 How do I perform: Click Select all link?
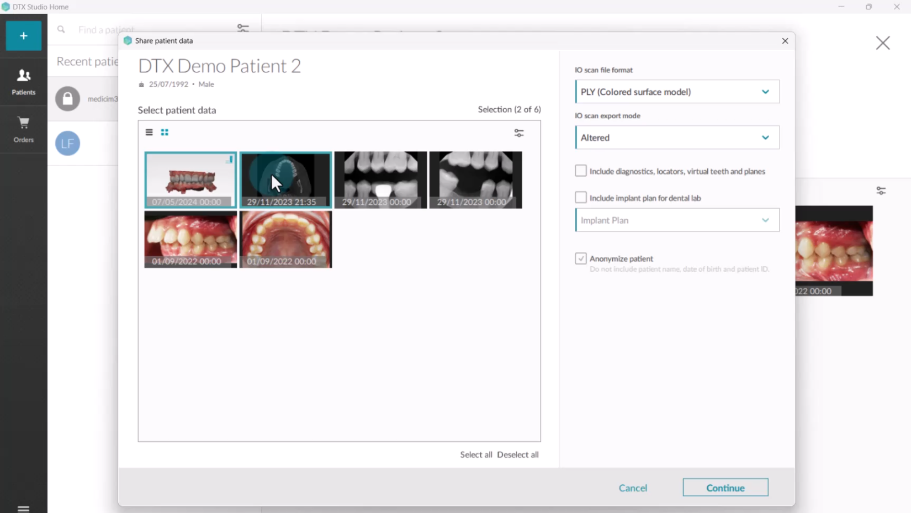(476, 454)
